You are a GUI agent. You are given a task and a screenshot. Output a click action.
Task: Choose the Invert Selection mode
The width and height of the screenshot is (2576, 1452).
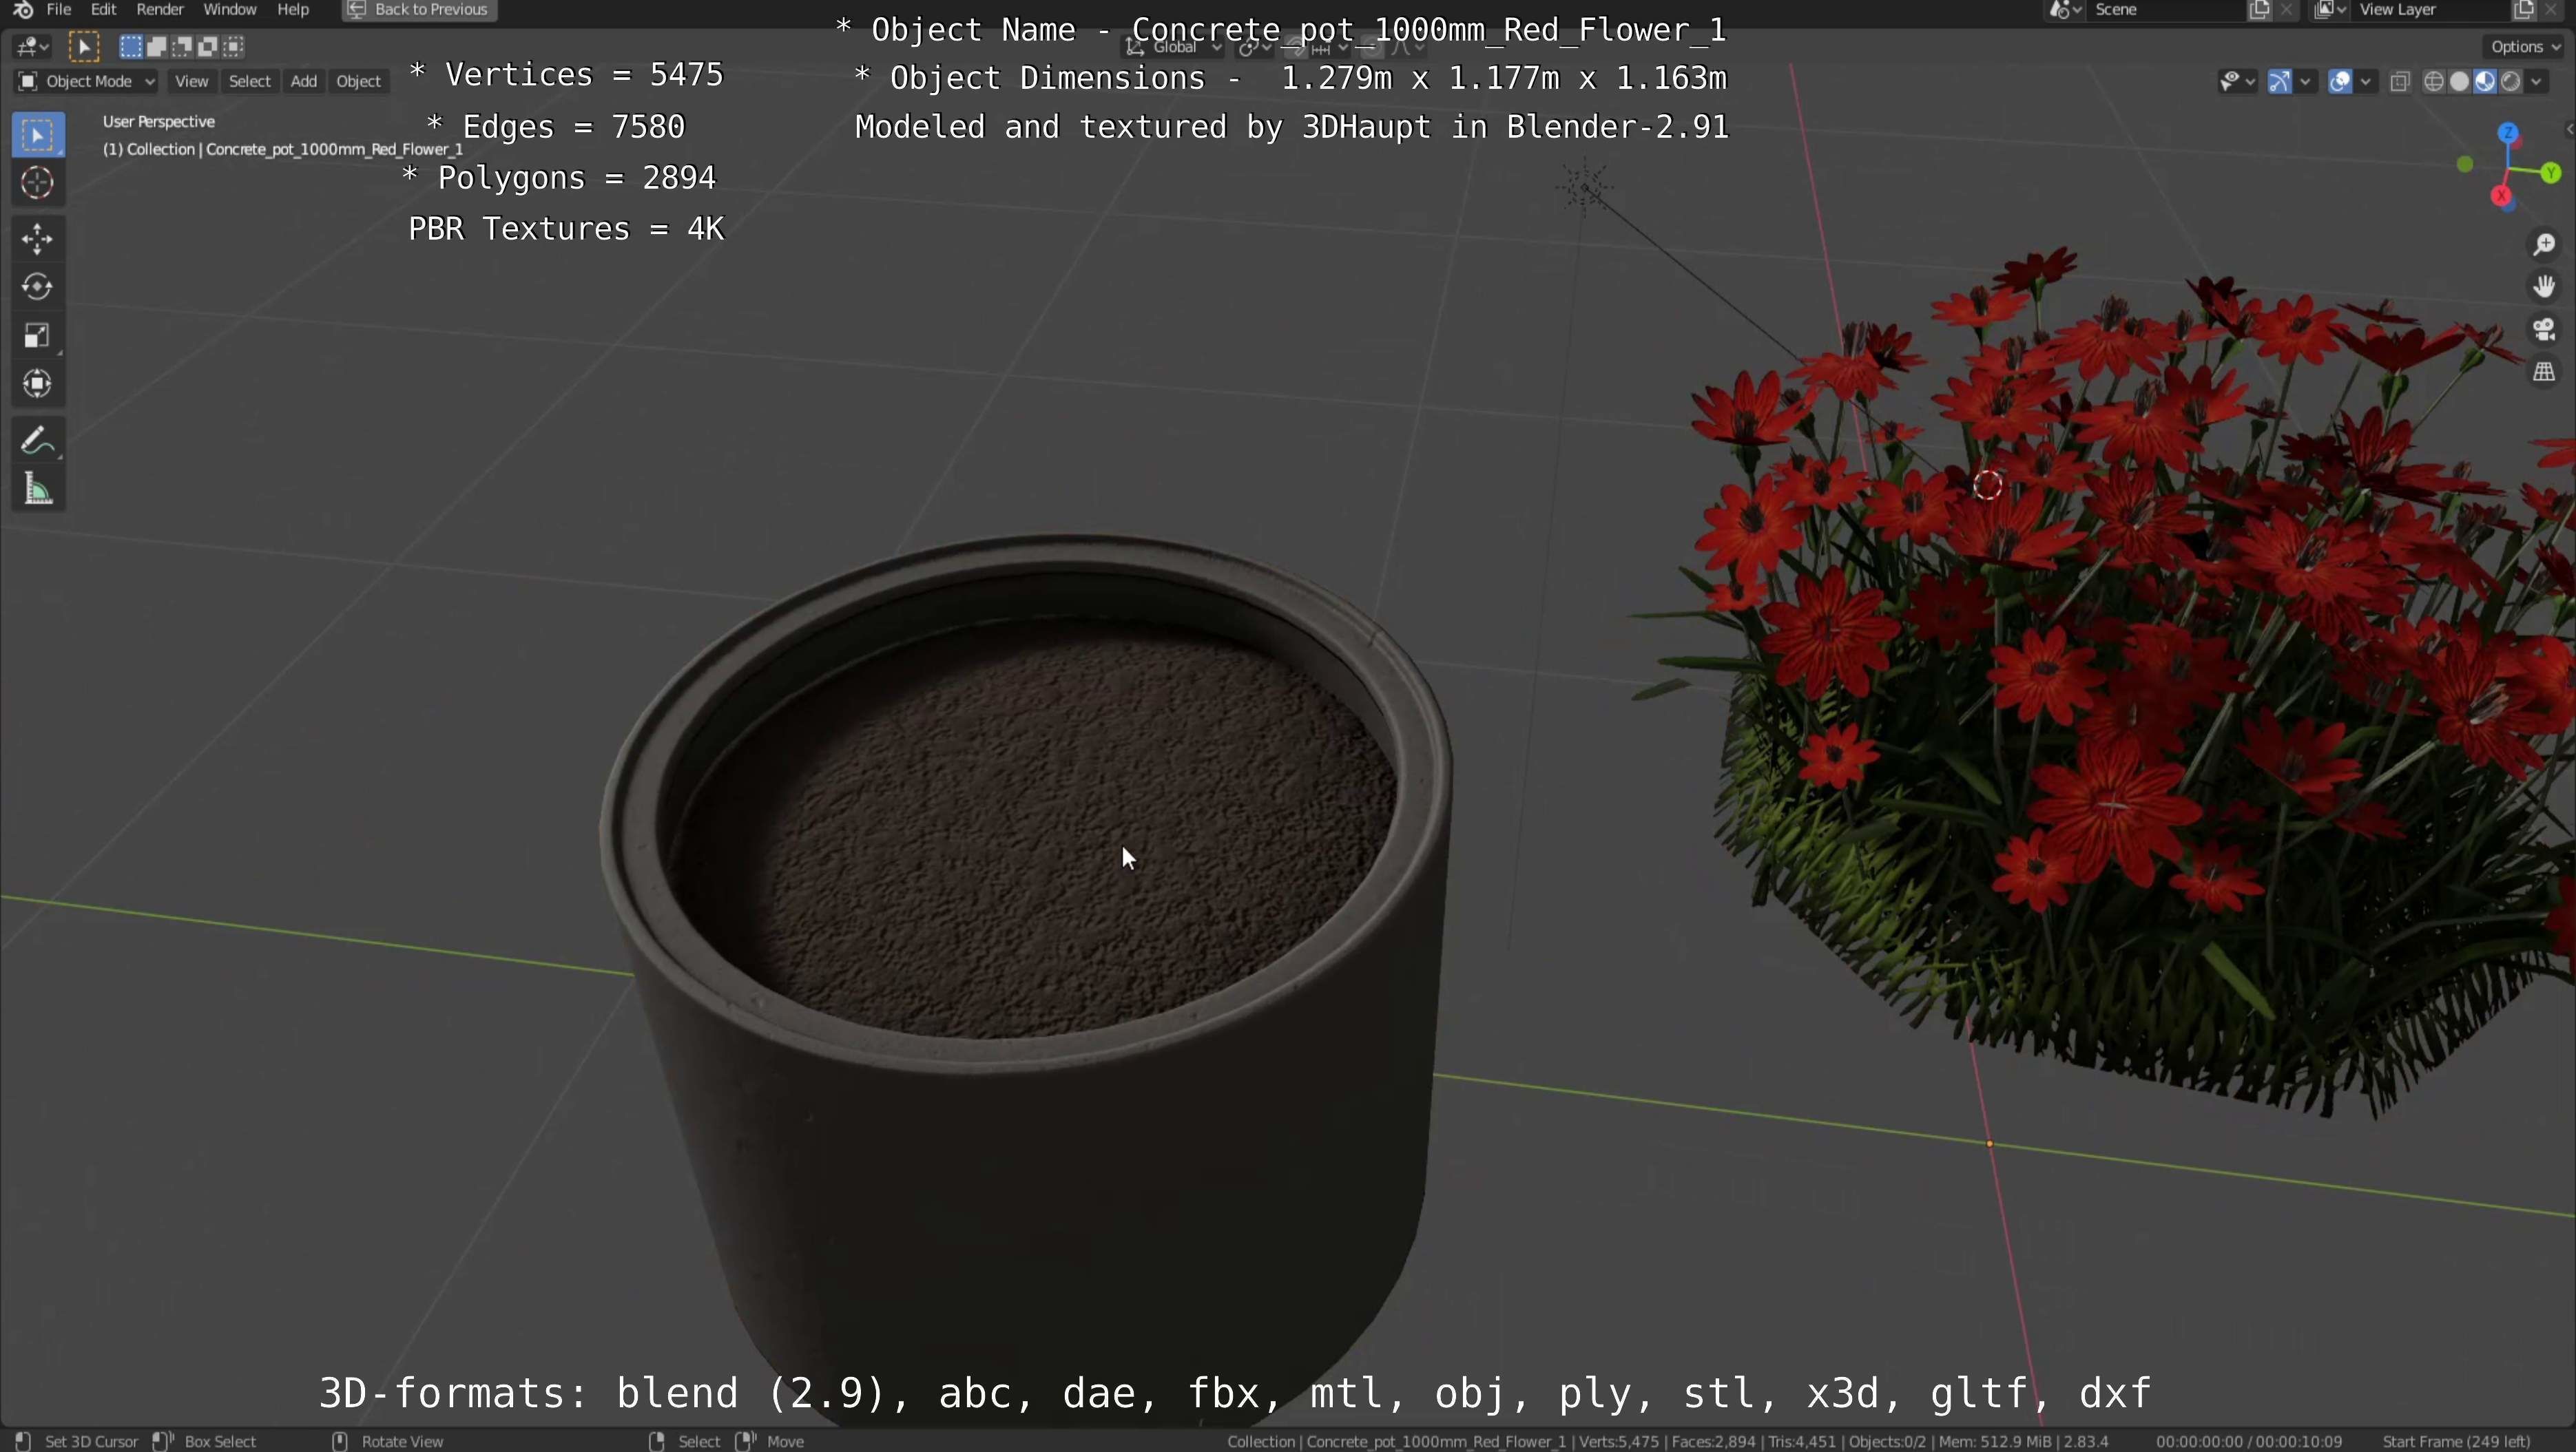coord(208,46)
